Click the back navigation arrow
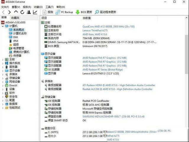189x142 pixels. point(4,12)
